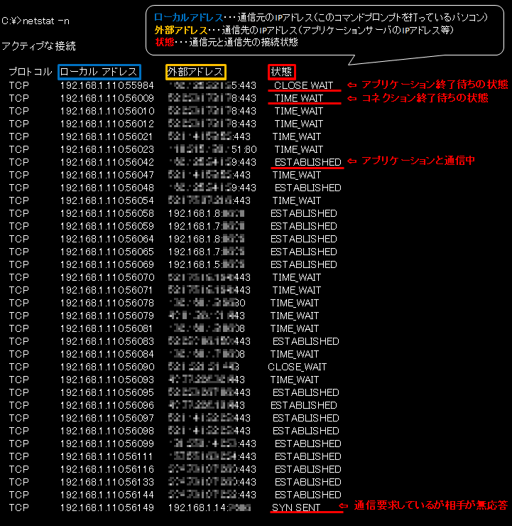This screenshot has width=512, height=526.
Task: Click ESTABLISHED state in the 56083 row
Action: 305,341
